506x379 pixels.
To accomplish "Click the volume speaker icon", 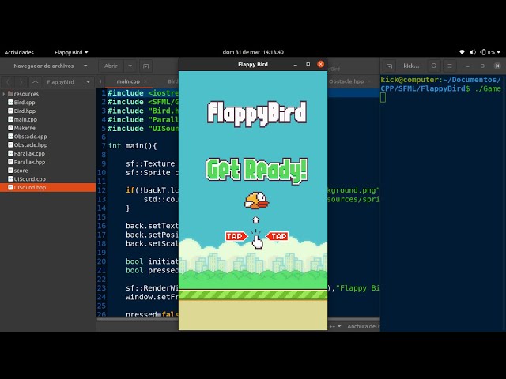I will tap(473, 52).
